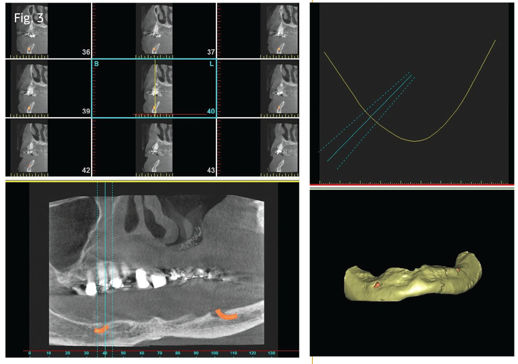
Task: Select the solid cyan line in arch view
Action: (370, 118)
